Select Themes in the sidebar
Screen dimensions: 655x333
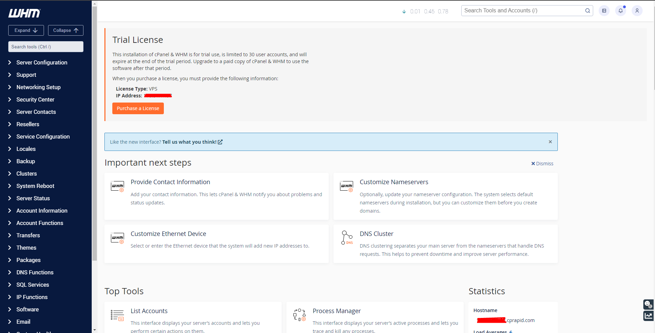(26, 248)
